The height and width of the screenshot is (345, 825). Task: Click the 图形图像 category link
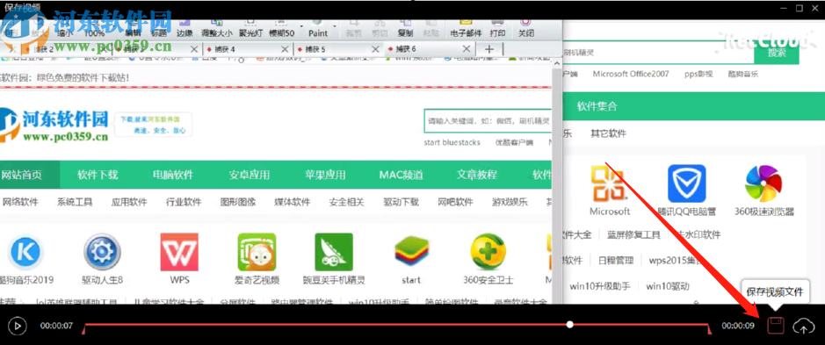[x=238, y=202]
